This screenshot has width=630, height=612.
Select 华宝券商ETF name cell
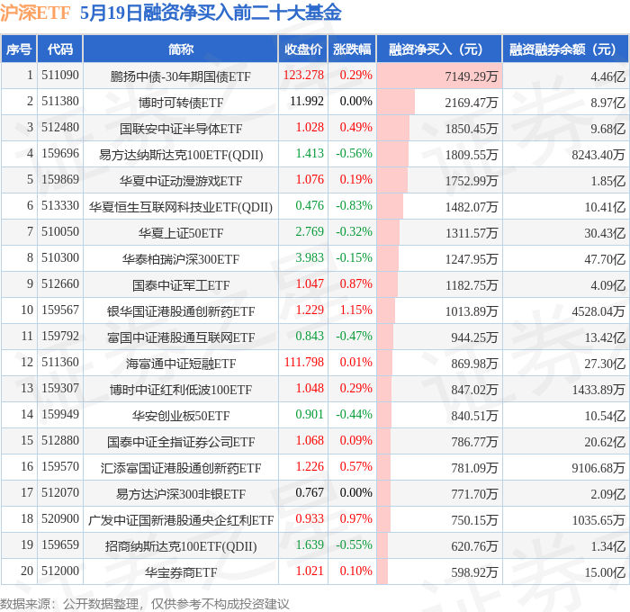point(180,572)
